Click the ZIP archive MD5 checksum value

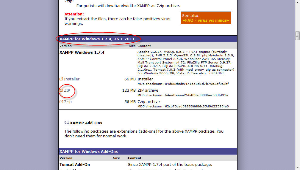tap(196, 95)
